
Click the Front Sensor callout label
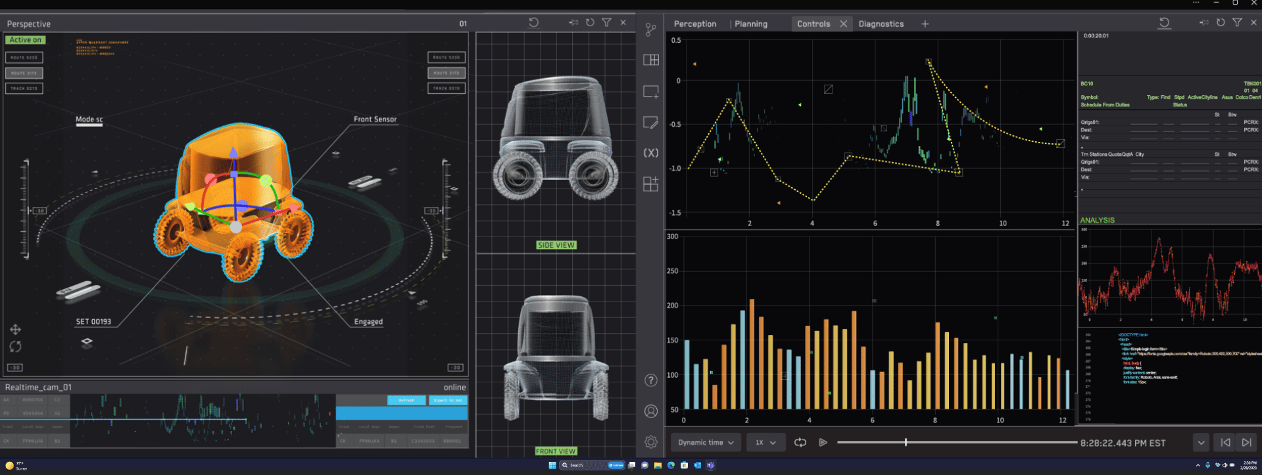pyautogui.click(x=375, y=120)
